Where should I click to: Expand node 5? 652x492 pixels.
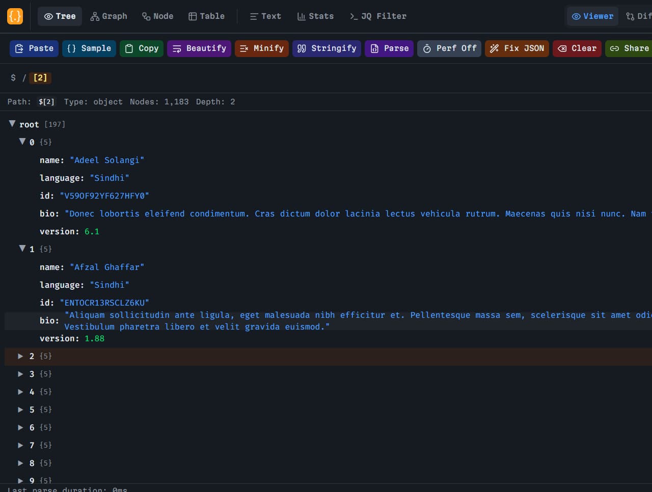[x=21, y=409]
